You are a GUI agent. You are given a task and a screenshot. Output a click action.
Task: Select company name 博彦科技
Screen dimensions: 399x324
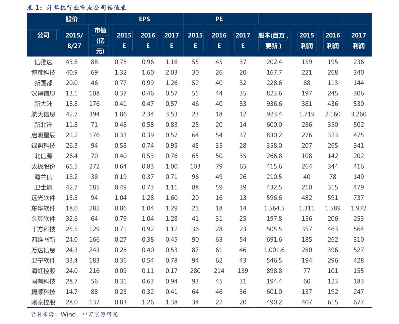click(43, 73)
